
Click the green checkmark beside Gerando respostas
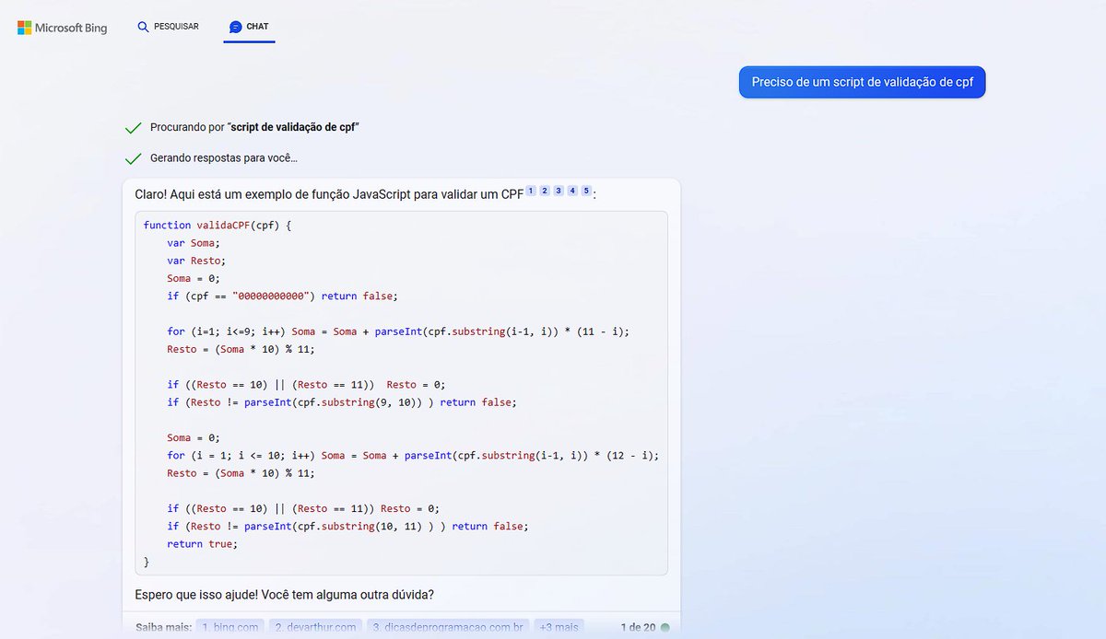pyautogui.click(x=133, y=158)
